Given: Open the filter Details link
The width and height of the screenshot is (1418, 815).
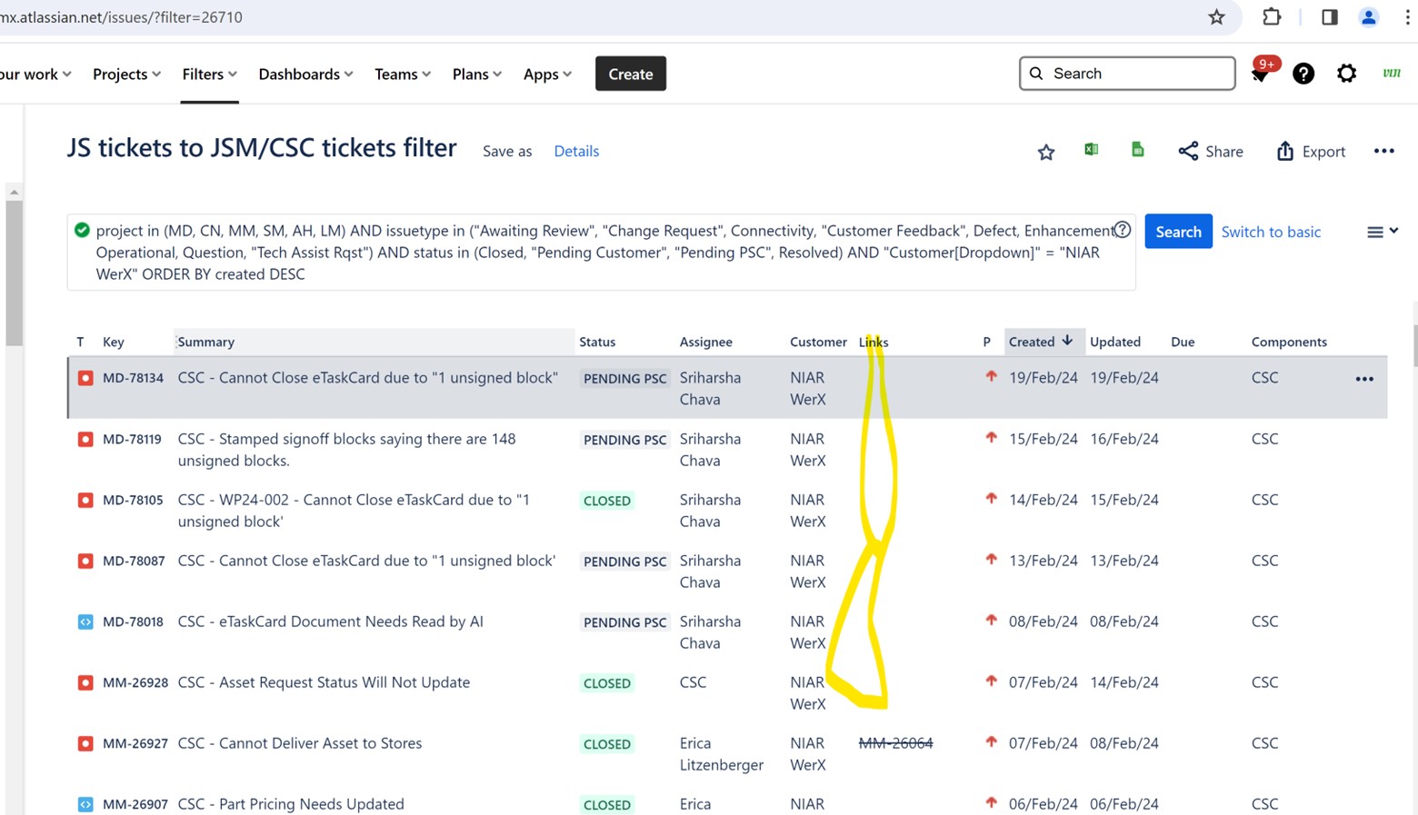Looking at the screenshot, I should click(576, 151).
